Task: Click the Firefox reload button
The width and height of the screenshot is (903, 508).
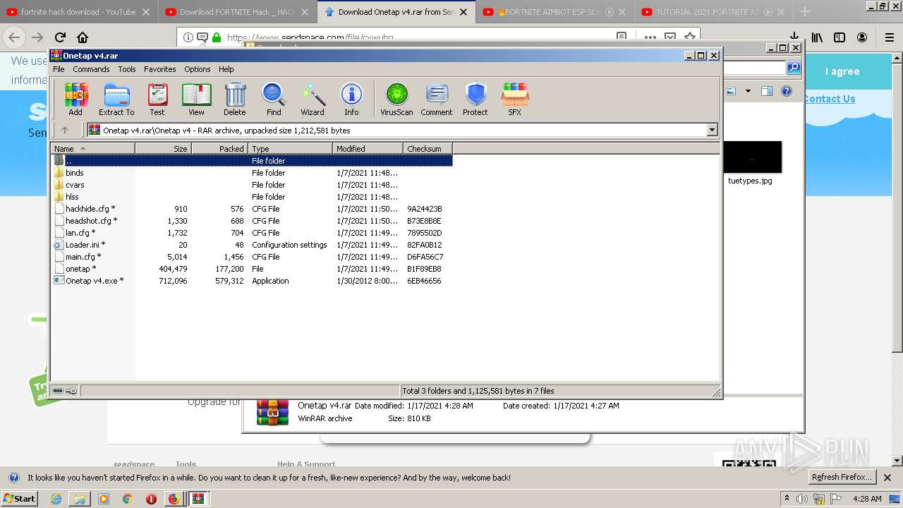Action: pyautogui.click(x=60, y=37)
